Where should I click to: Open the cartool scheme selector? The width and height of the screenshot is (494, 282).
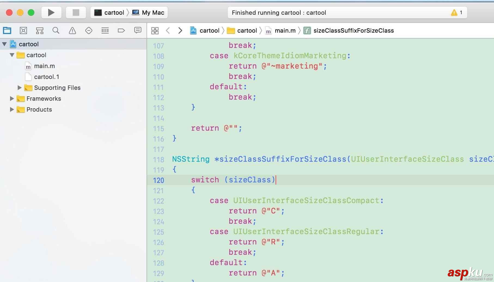[x=109, y=13]
